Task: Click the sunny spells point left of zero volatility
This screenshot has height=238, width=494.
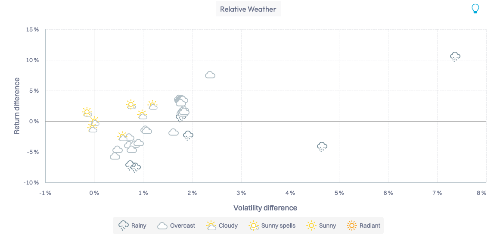Action: tap(87, 112)
